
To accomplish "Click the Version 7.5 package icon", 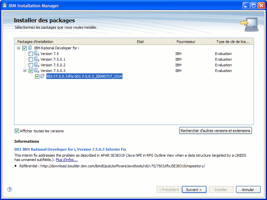I will [36, 54].
